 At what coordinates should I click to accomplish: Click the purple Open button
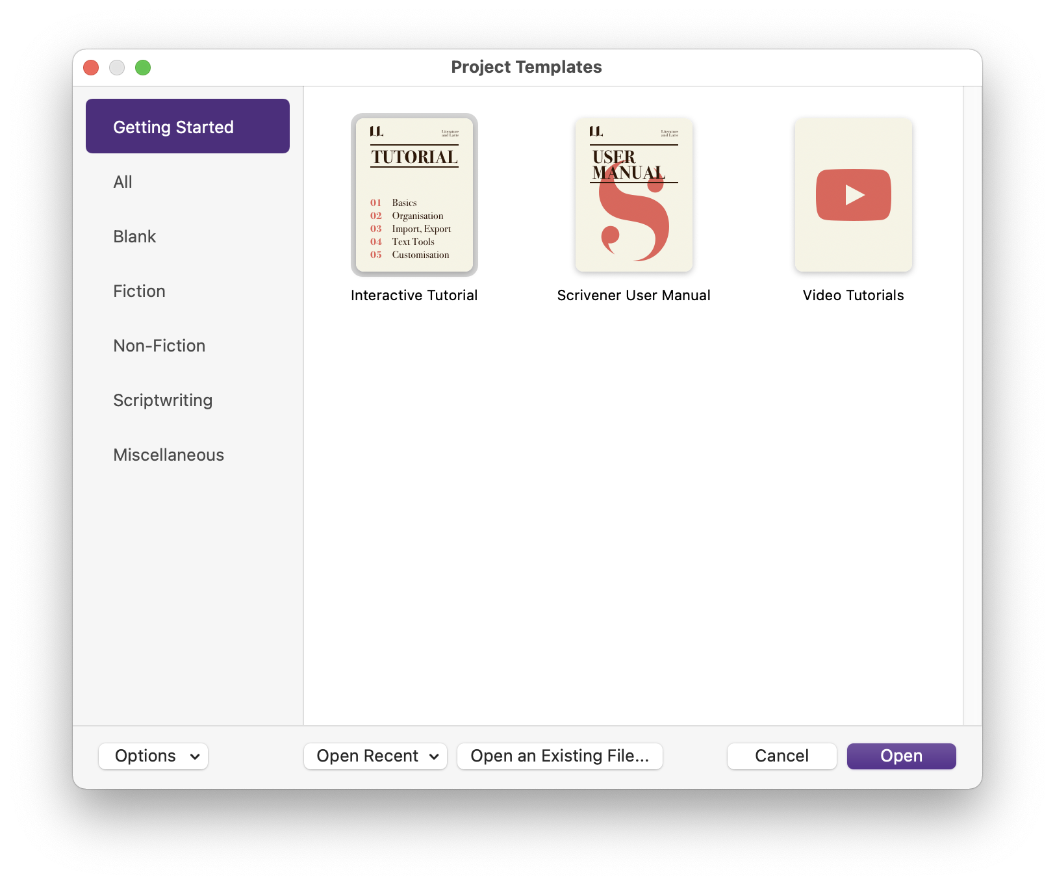click(x=901, y=756)
